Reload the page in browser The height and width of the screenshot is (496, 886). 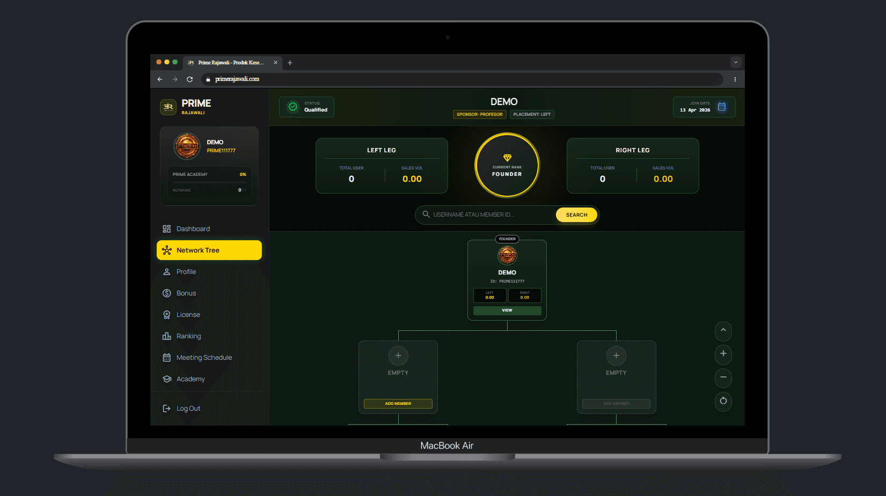point(190,79)
